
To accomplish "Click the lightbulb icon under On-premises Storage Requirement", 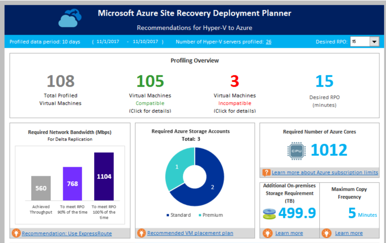I will pyautogui.click(x=267, y=233).
